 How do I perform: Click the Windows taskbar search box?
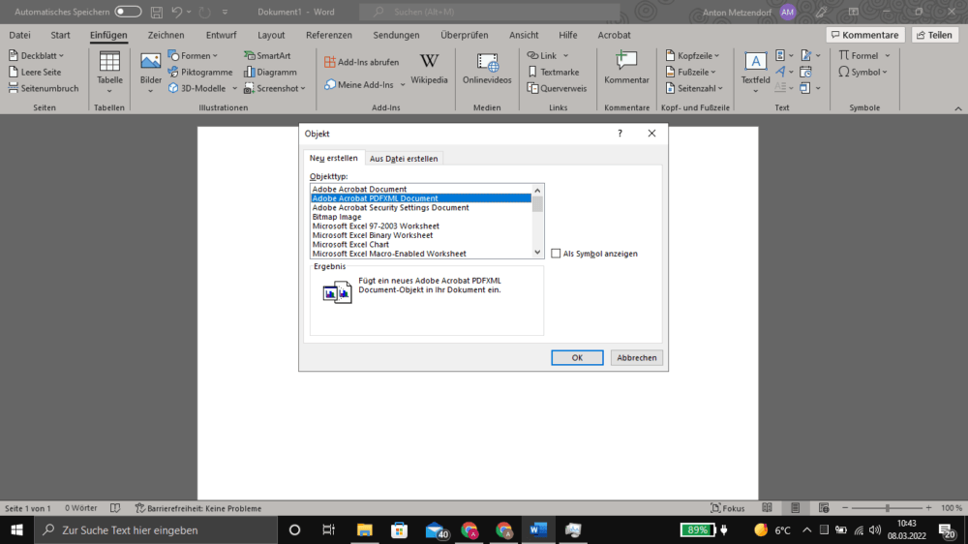click(x=156, y=529)
